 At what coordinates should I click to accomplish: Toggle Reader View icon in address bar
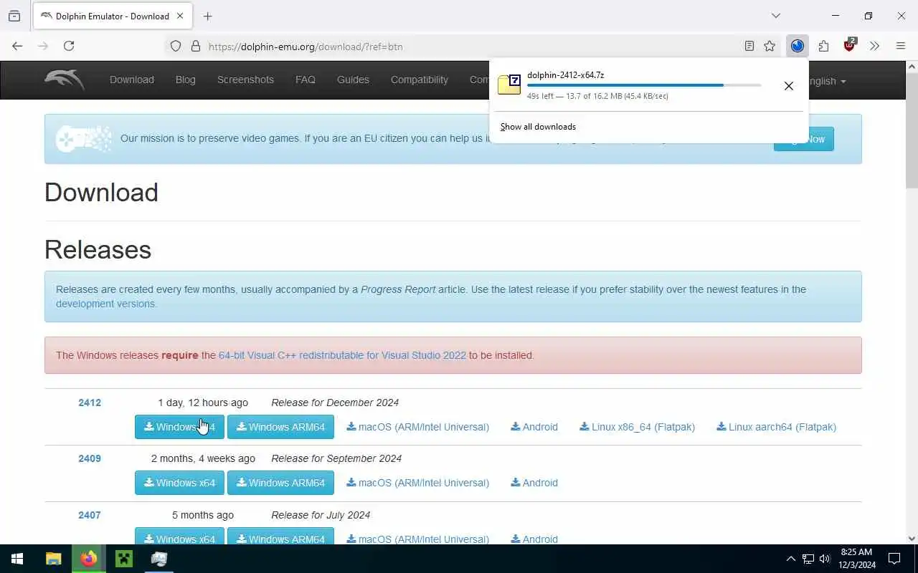point(749,46)
